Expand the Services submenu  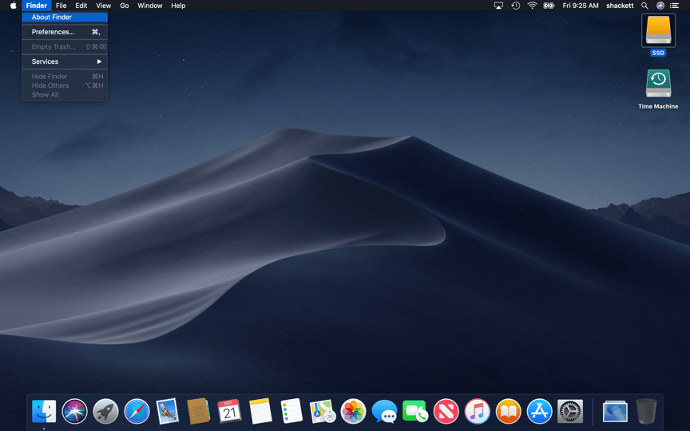[x=65, y=61]
